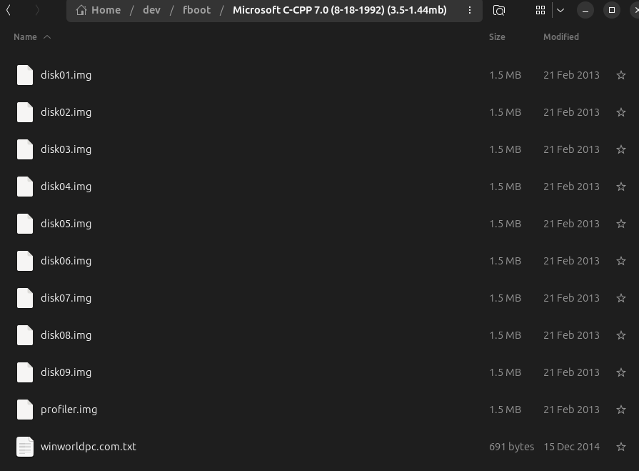Click the disk06.img file icon
639x471 pixels.
click(x=25, y=261)
